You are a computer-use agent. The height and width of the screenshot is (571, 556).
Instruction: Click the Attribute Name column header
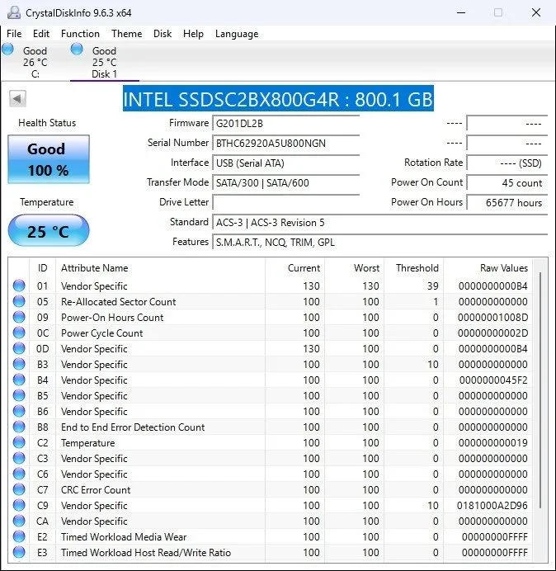point(160,268)
